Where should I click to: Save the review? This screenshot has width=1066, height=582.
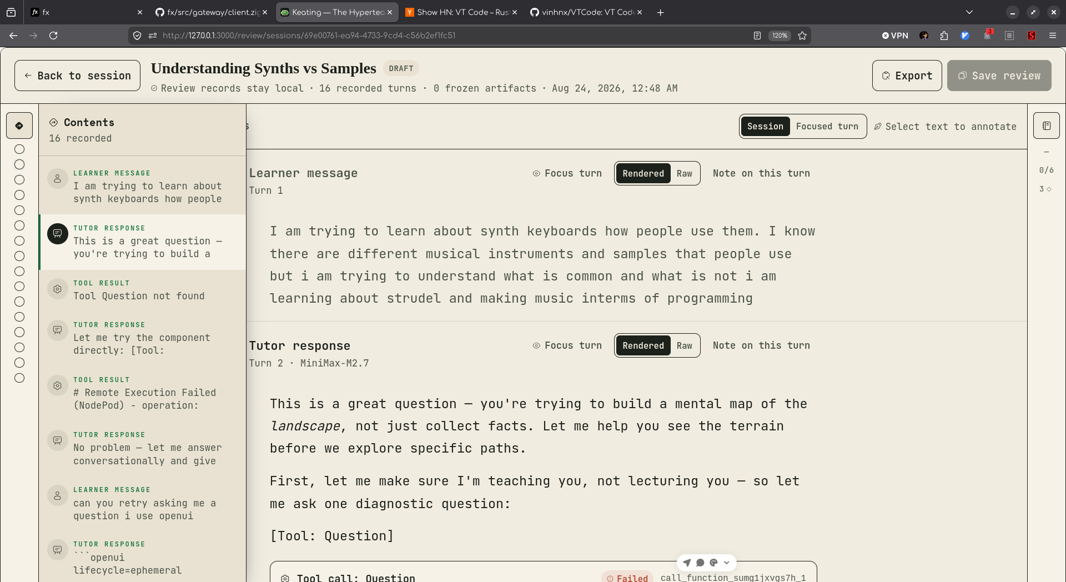click(x=999, y=76)
